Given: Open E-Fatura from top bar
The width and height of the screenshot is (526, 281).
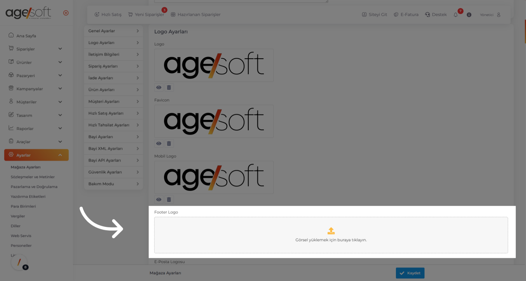Looking at the screenshot, I should [406, 15].
